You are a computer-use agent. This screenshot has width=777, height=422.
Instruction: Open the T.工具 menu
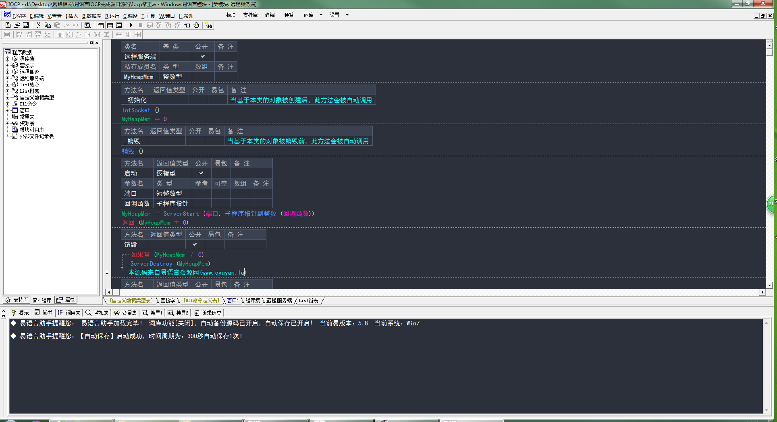(x=148, y=16)
